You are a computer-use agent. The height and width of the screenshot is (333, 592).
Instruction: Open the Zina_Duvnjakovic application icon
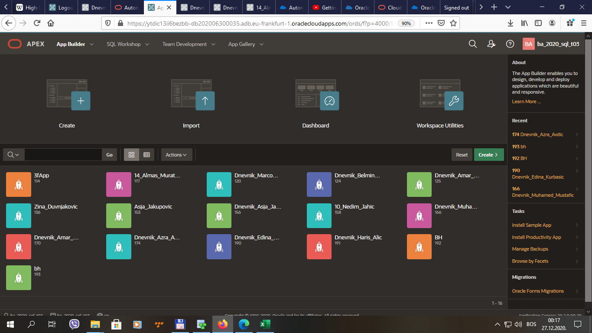coord(19,215)
